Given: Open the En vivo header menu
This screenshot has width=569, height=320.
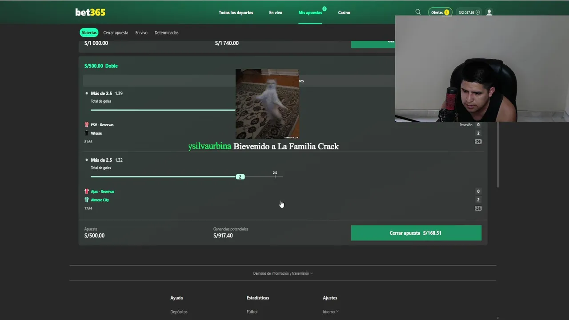Looking at the screenshot, I should [276, 12].
